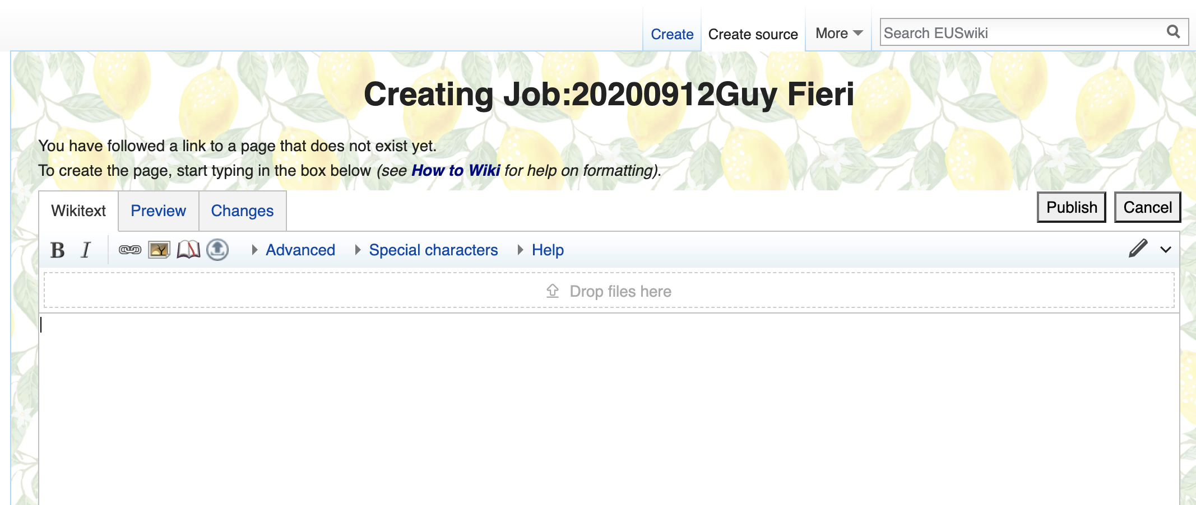
Task: Insert a link using the chain icon
Action: [x=130, y=250]
